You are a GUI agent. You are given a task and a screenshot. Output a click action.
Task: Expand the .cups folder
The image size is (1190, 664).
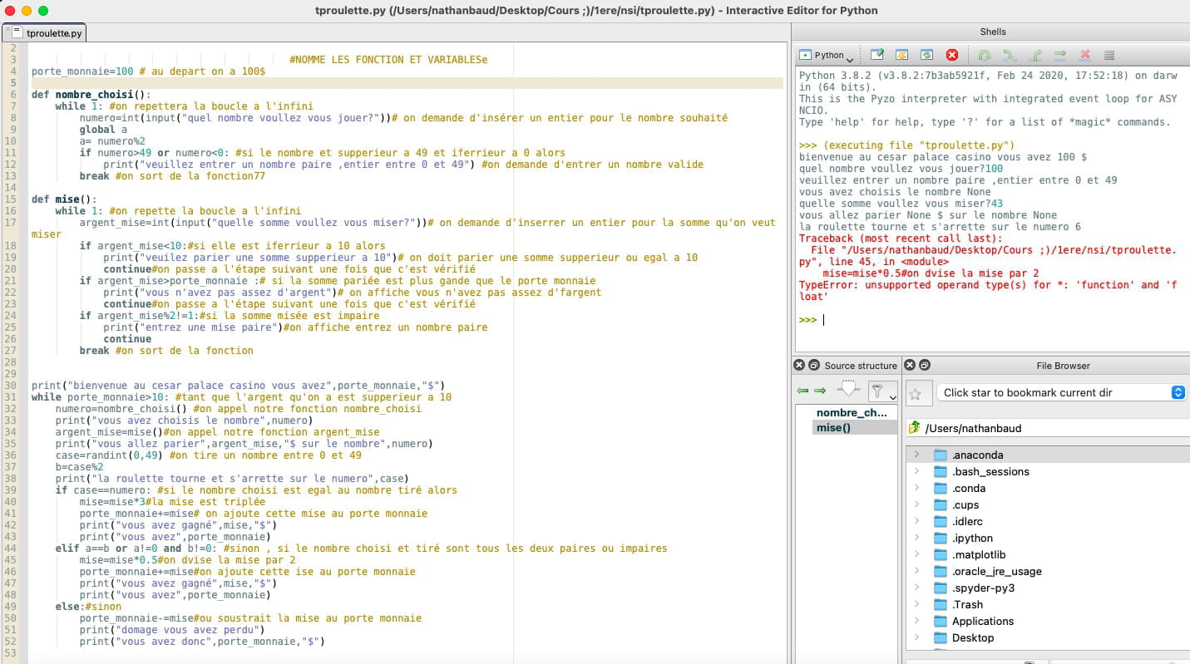point(916,504)
